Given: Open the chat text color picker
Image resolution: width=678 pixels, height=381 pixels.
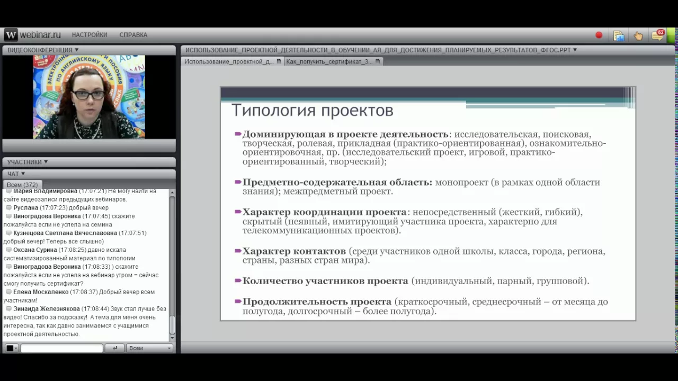Looking at the screenshot, I should click(x=11, y=348).
